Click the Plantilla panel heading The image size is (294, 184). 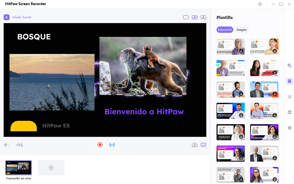pyautogui.click(x=225, y=18)
